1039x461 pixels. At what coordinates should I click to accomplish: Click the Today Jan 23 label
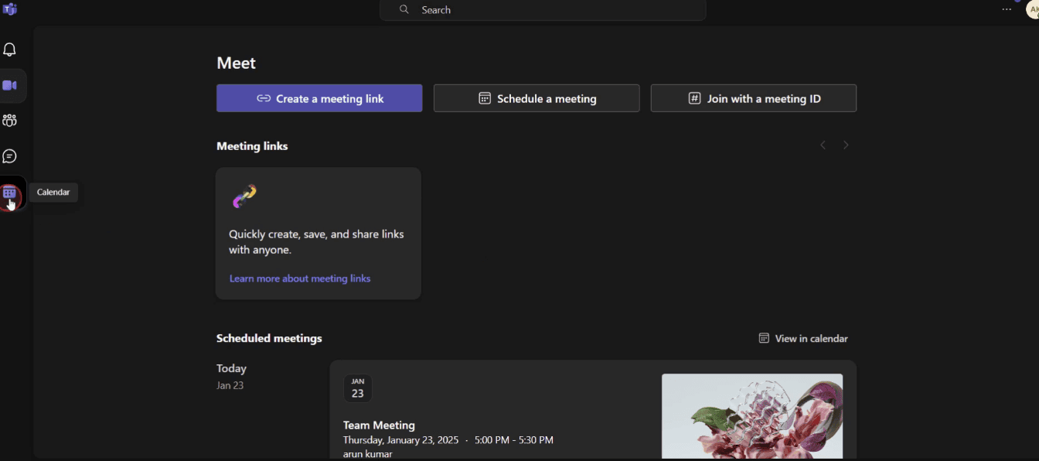(x=231, y=376)
